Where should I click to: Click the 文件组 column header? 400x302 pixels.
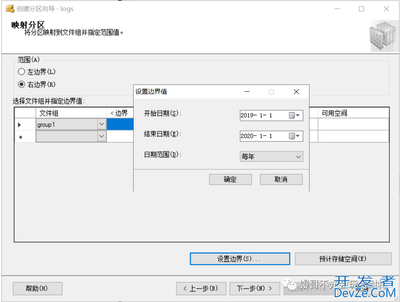pyautogui.click(x=71, y=113)
